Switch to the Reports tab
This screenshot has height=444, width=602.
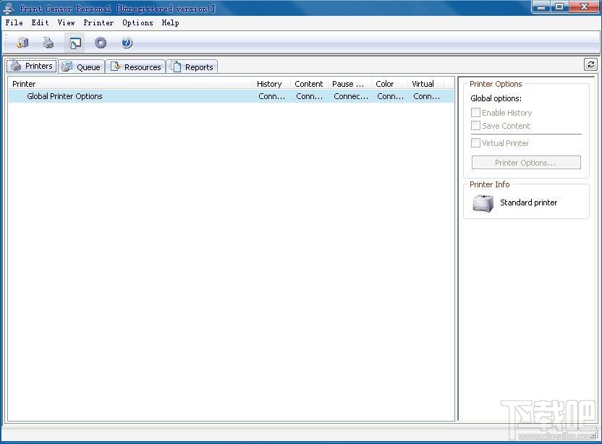coord(192,67)
